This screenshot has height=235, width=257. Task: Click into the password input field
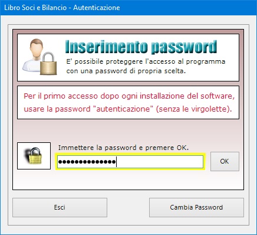[130, 162]
